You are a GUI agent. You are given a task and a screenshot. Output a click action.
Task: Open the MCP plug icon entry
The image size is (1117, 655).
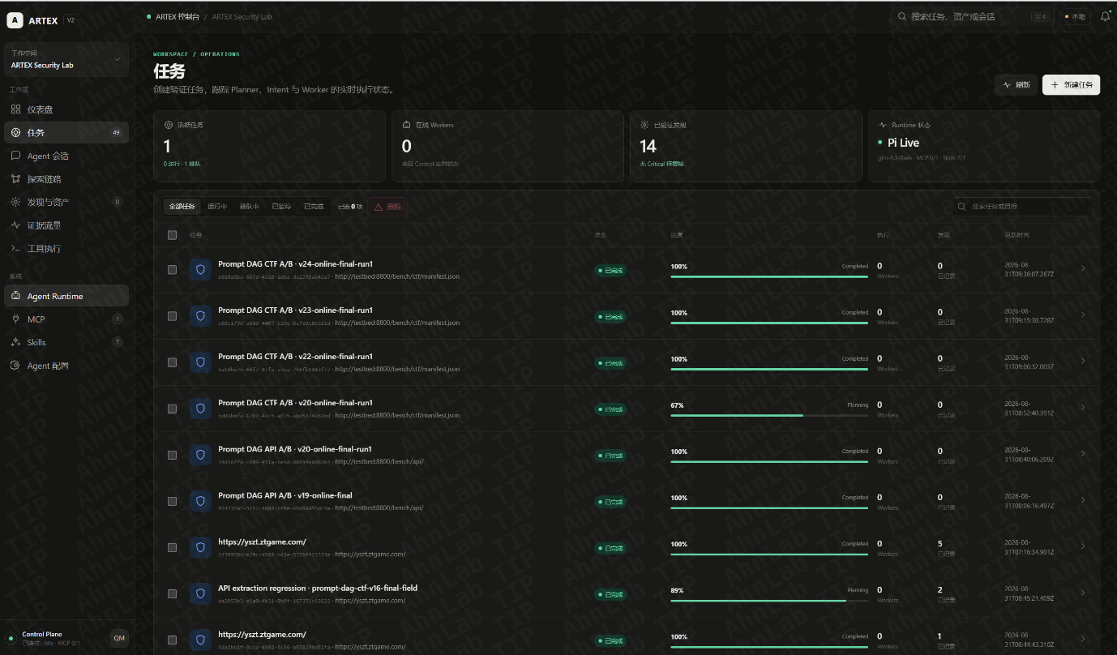(15, 319)
